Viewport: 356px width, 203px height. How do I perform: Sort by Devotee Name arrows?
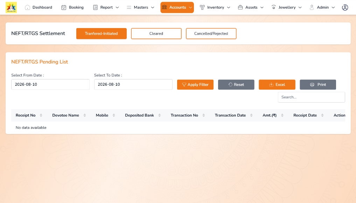(84, 115)
